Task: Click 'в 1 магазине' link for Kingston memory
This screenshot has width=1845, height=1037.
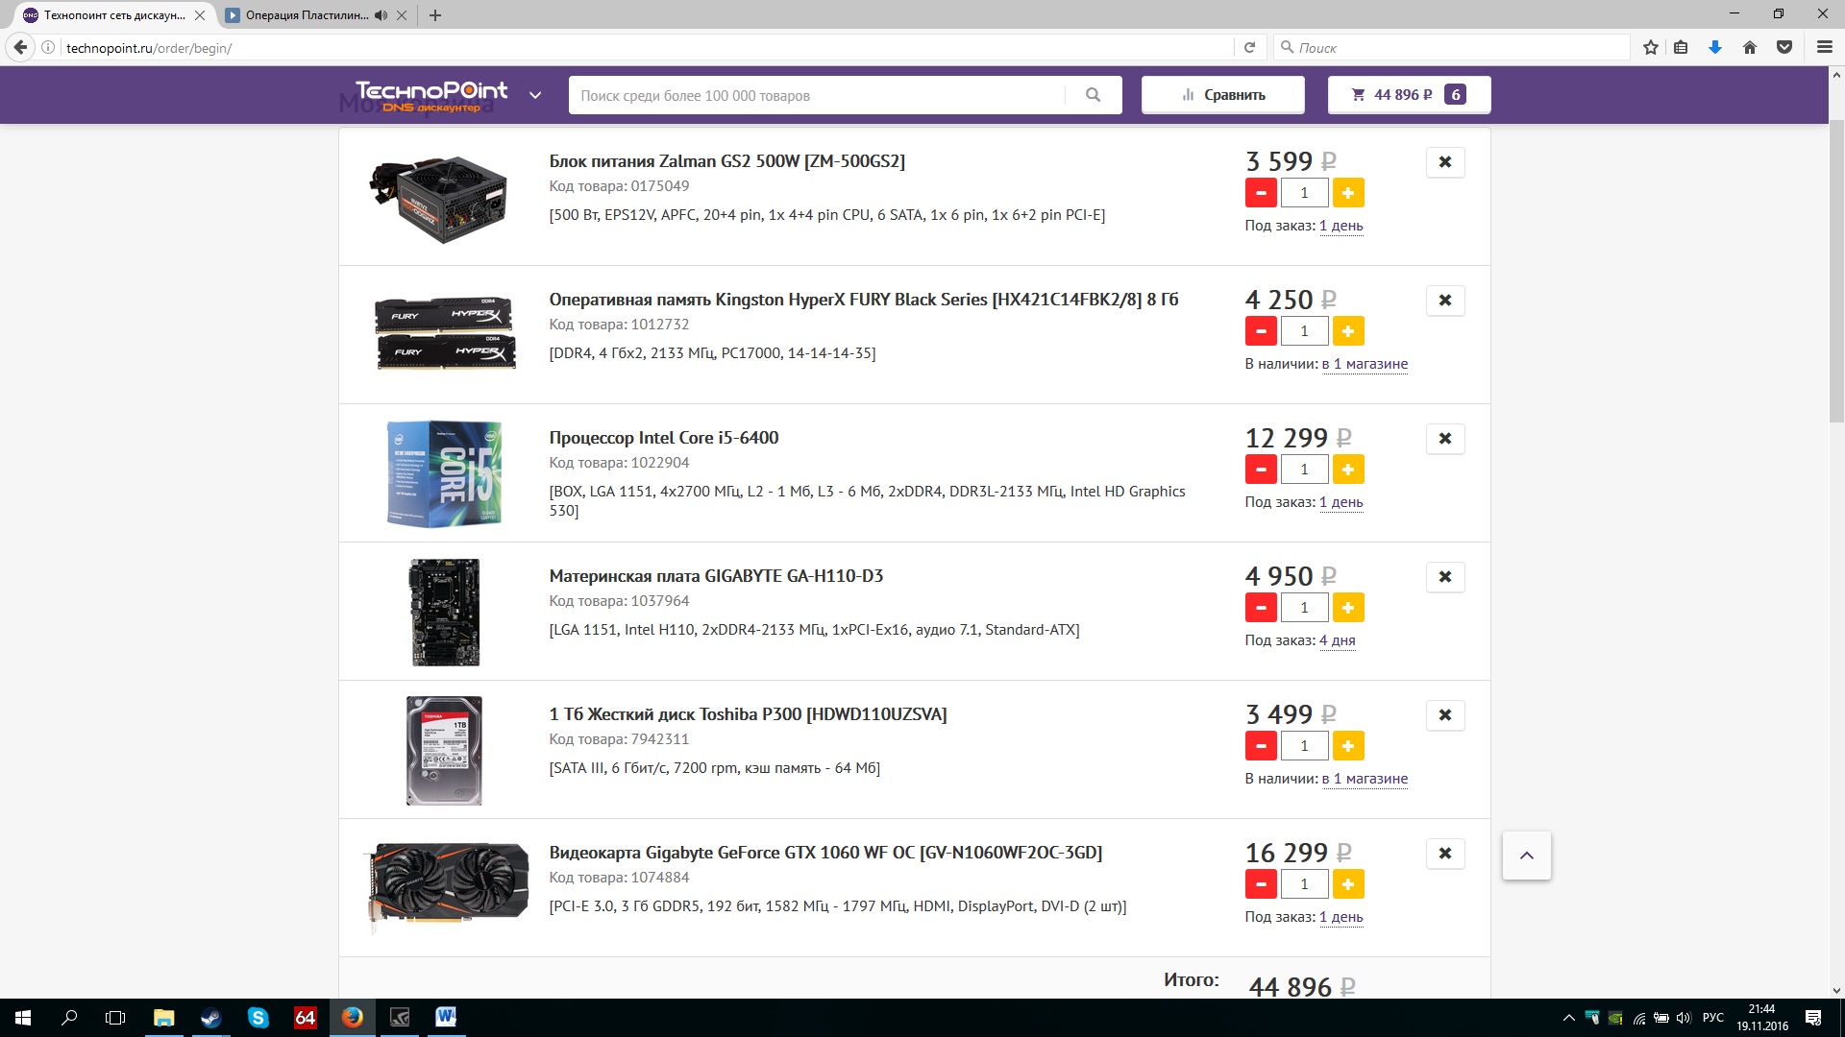Action: coord(1365,364)
